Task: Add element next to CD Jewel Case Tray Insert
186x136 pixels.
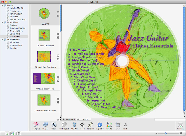Action: coord(58,55)
